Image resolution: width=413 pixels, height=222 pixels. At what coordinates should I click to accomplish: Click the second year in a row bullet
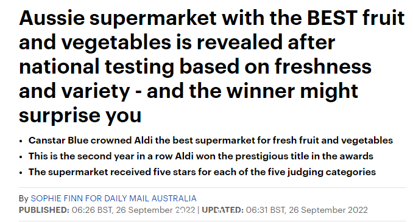tap(200, 156)
